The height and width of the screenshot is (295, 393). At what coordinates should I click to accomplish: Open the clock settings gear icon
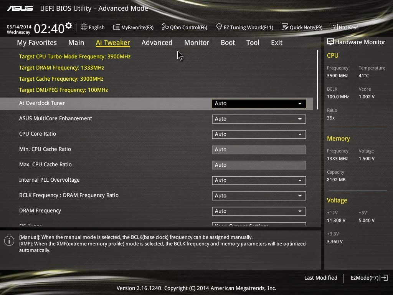coord(69,26)
